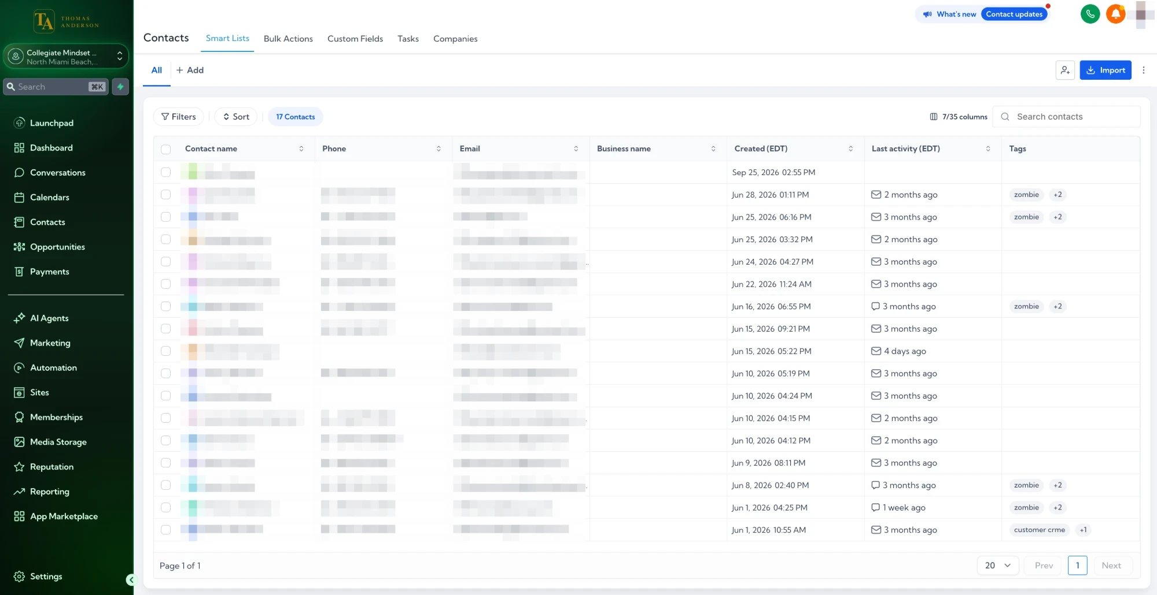Sort by Last activity column arrows

pos(988,149)
